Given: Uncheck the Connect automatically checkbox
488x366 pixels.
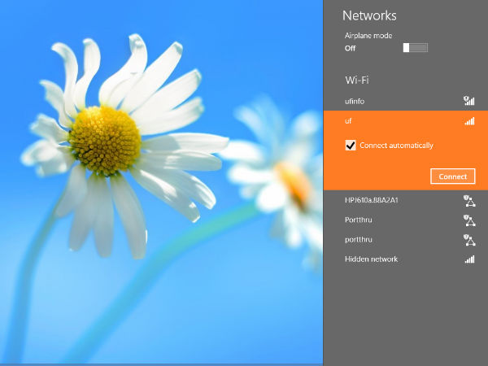Looking at the screenshot, I should coord(351,146).
